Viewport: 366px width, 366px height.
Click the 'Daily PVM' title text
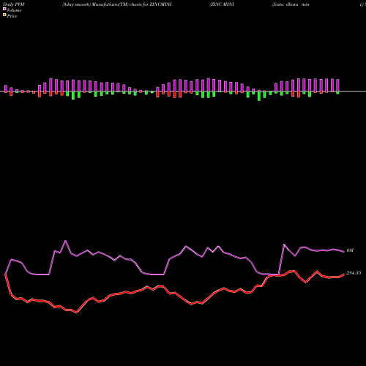click(x=14, y=4)
